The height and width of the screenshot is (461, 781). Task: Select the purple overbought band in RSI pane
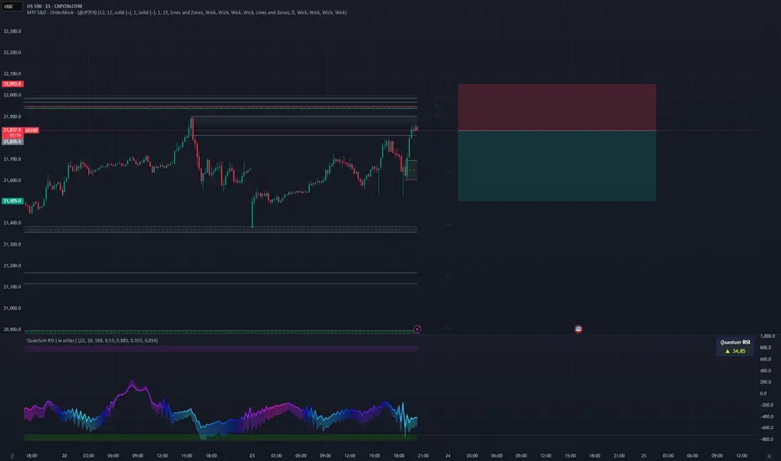click(x=220, y=349)
